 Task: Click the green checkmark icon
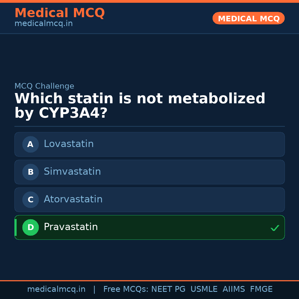pos(275,228)
